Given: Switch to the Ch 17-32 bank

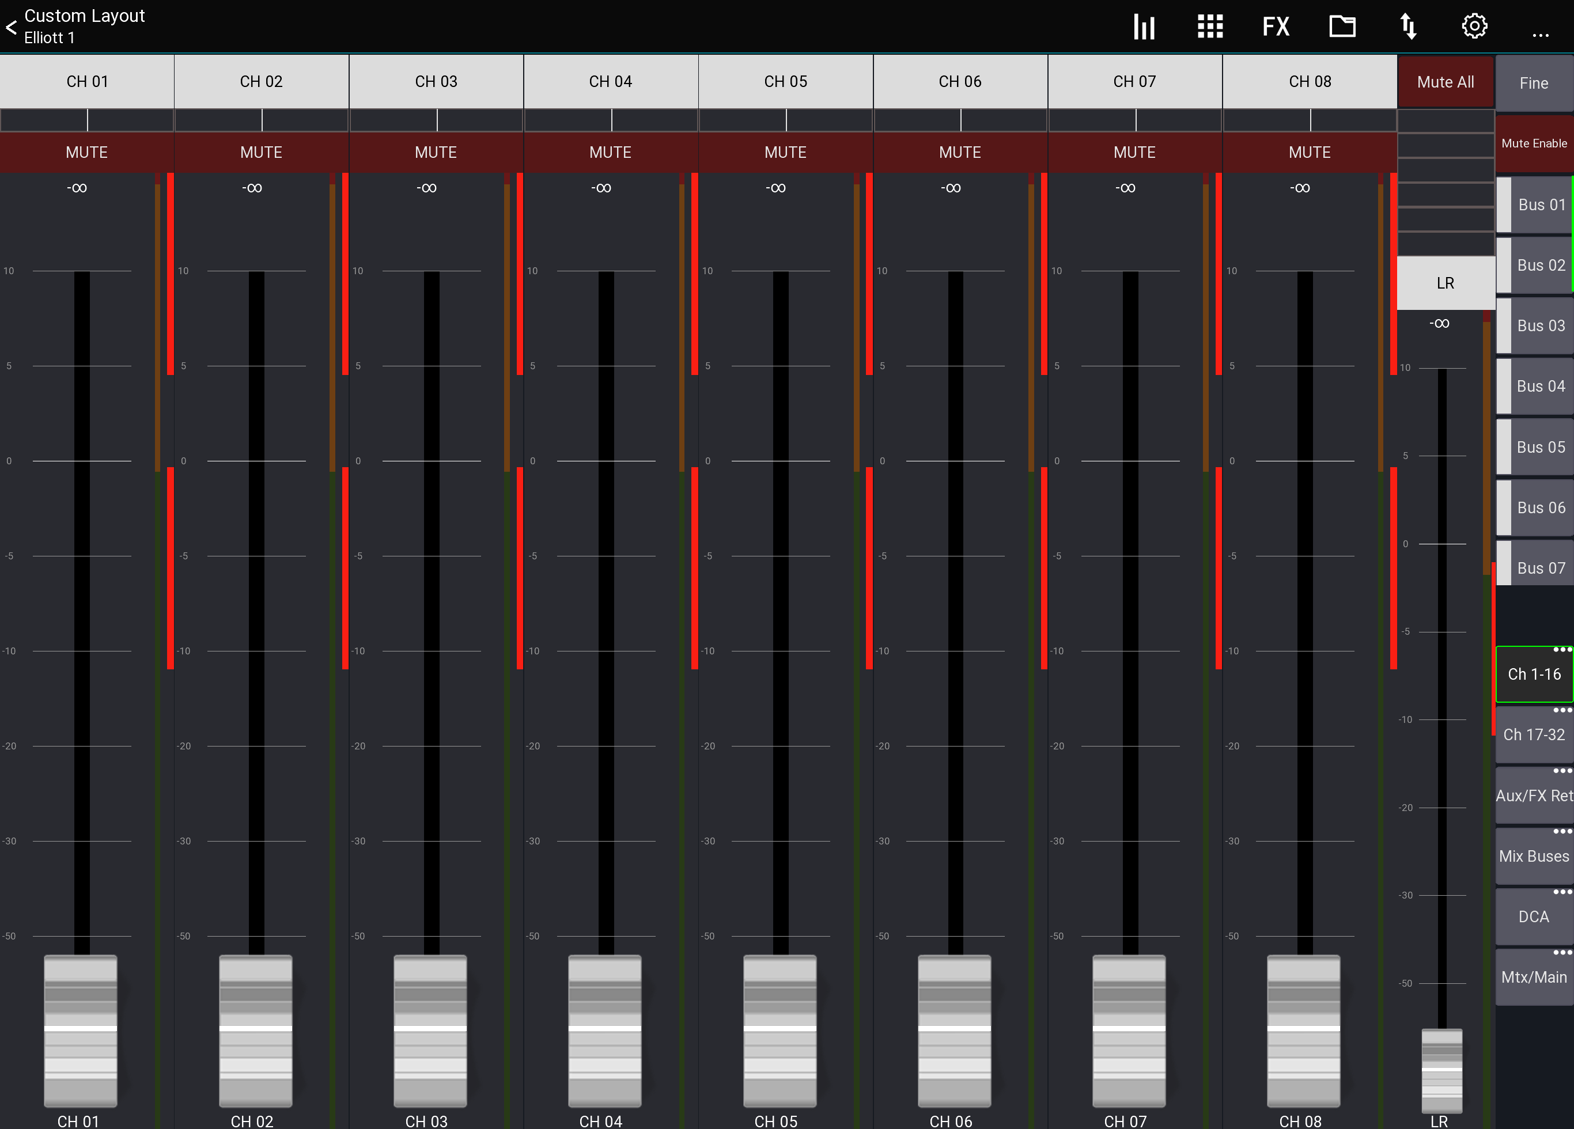Looking at the screenshot, I should point(1534,734).
